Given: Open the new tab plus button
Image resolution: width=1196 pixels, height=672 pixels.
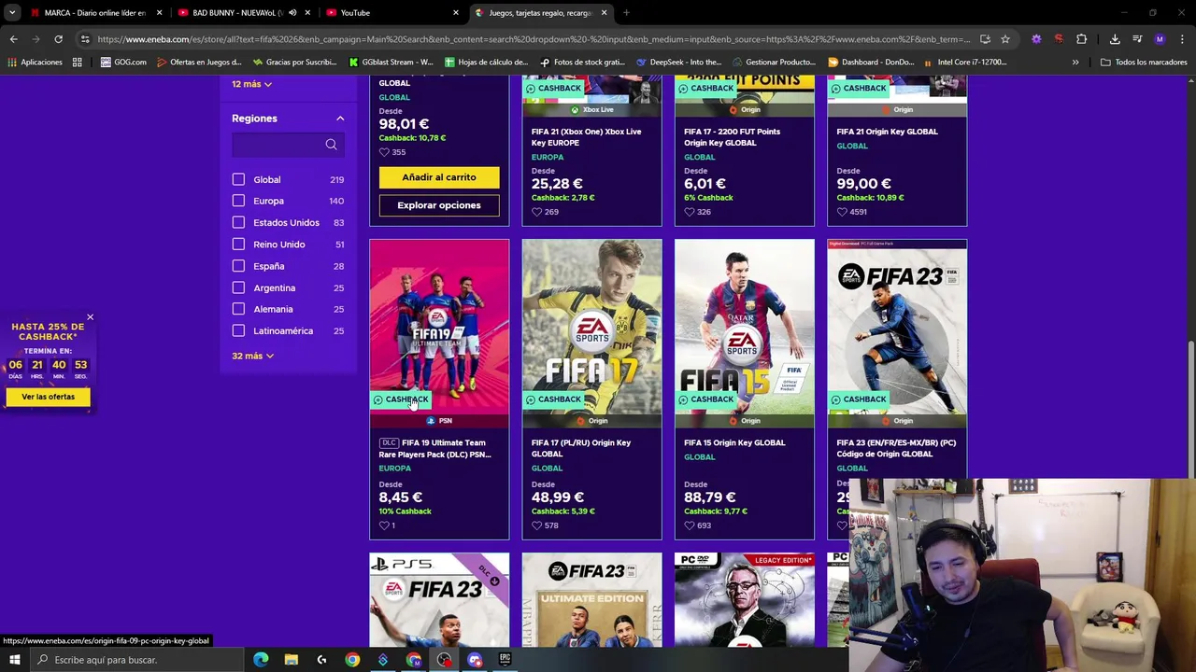Looking at the screenshot, I should [x=626, y=12].
